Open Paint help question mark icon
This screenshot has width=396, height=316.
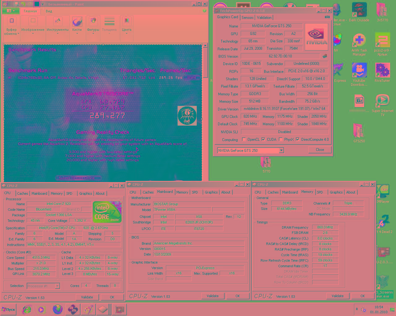(x=204, y=10)
